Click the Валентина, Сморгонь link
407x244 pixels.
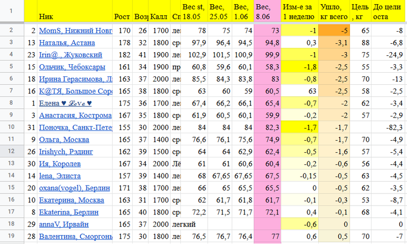75,237
